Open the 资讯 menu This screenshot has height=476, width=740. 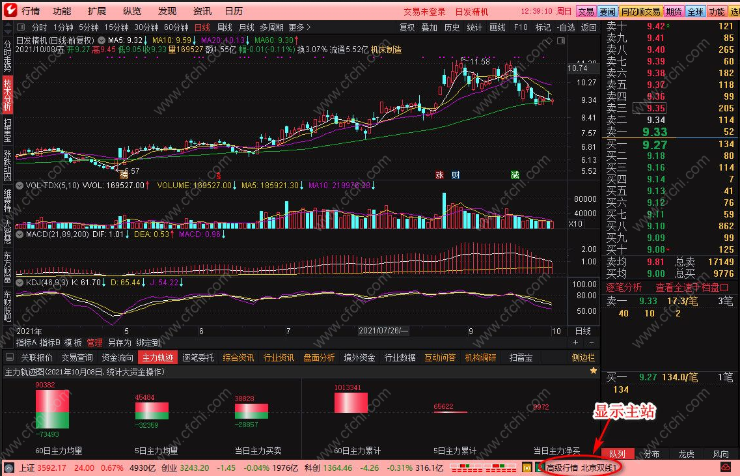(202, 11)
